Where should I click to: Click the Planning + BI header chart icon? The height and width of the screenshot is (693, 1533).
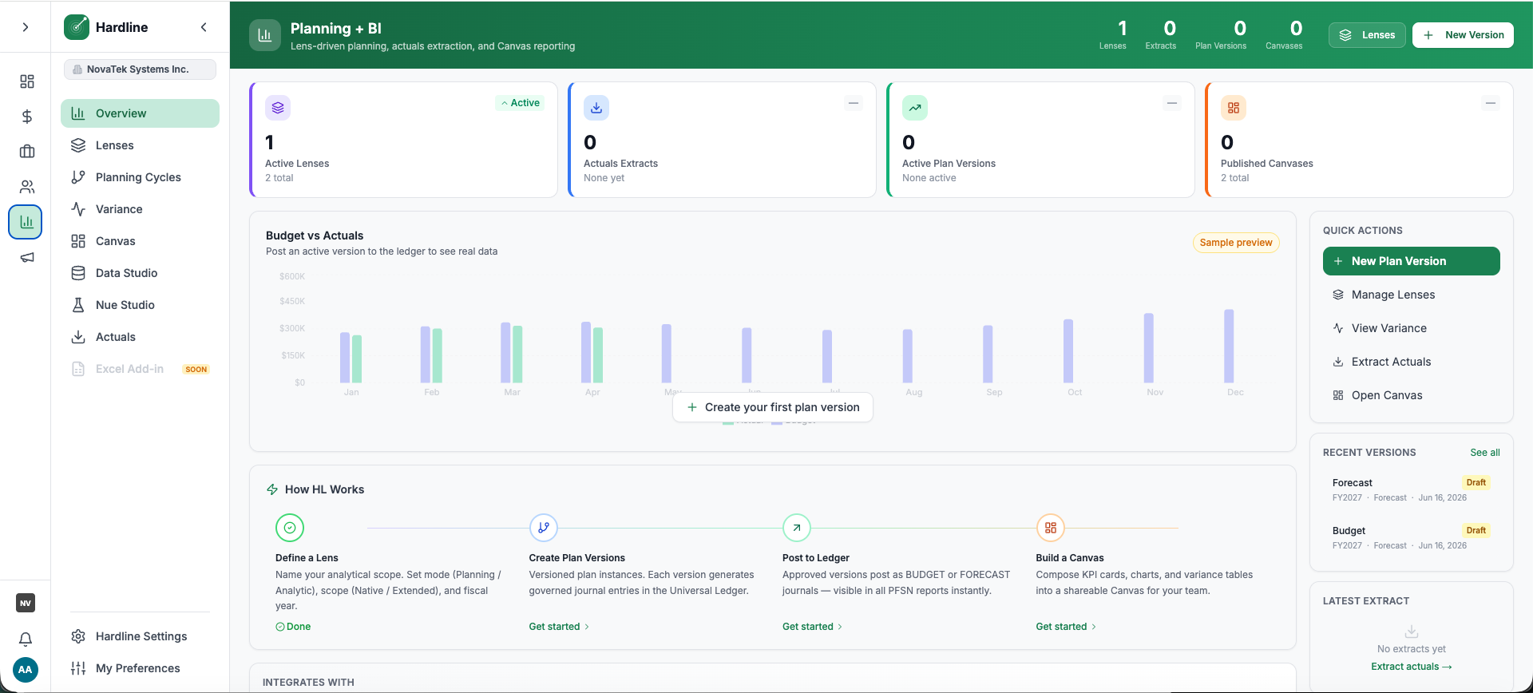point(265,35)
